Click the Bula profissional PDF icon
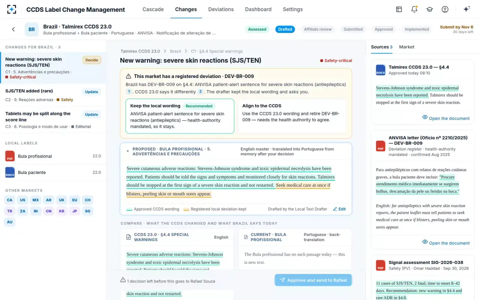Viewport: 480px width, 300px height. point(10,156)
